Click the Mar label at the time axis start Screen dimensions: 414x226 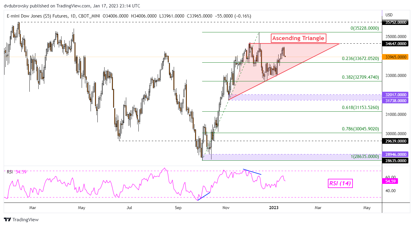pos(32,208)
